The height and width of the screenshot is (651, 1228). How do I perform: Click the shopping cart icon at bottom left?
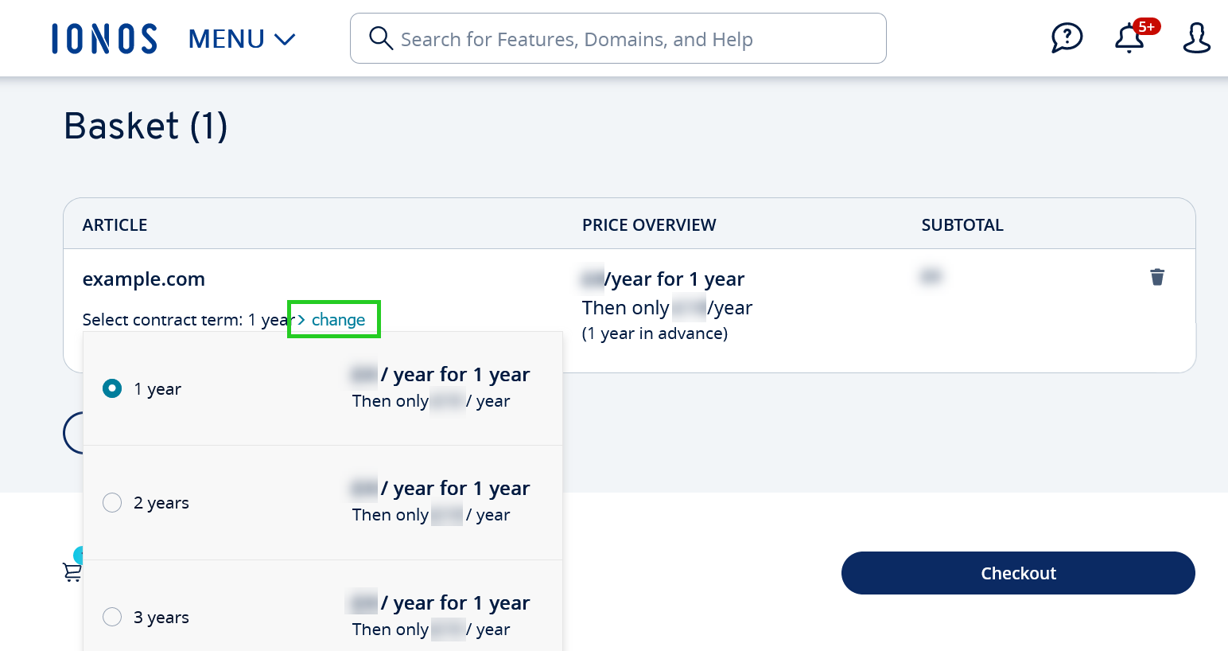pyautogui.click(x=72, y=571)
